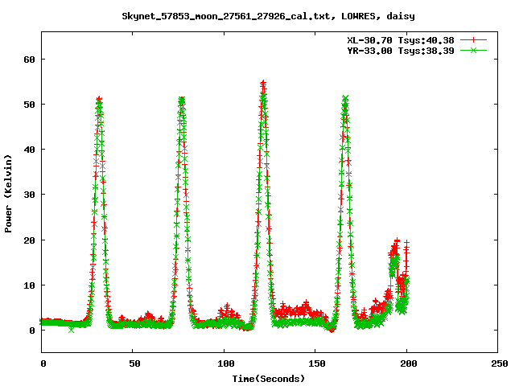
Task: Click the Power (Kelvin) axis label
Action: click(x=8, y=194)
